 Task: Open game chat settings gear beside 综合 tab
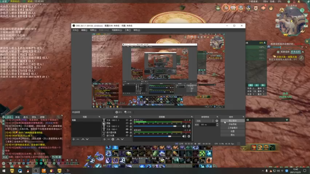[3, 117]
